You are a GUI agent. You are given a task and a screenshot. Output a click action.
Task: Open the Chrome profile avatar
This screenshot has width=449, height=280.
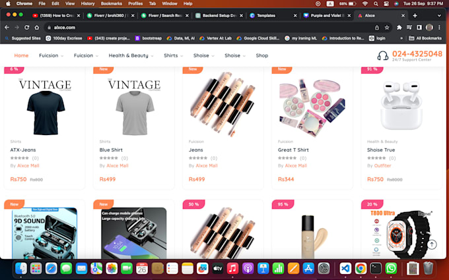429,28
